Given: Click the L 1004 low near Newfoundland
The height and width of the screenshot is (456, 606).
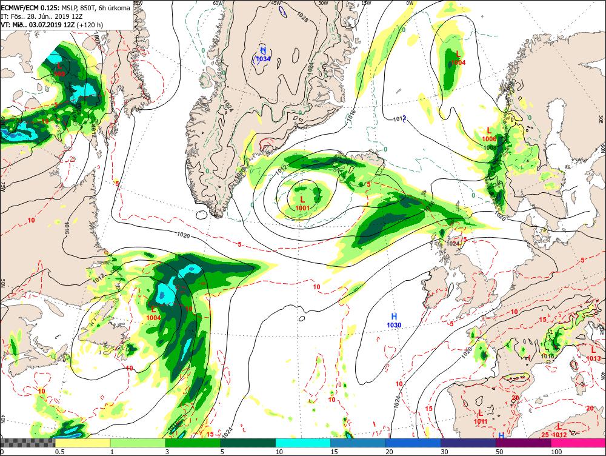Looking at the screenshot, I should [153, 313].
